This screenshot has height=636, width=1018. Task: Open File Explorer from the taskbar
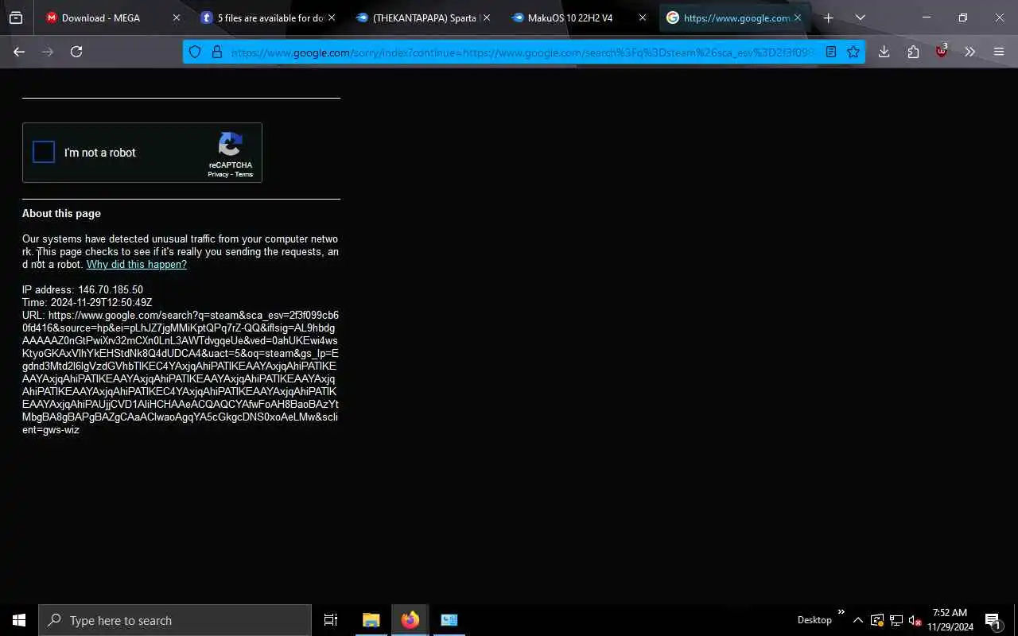371,620
